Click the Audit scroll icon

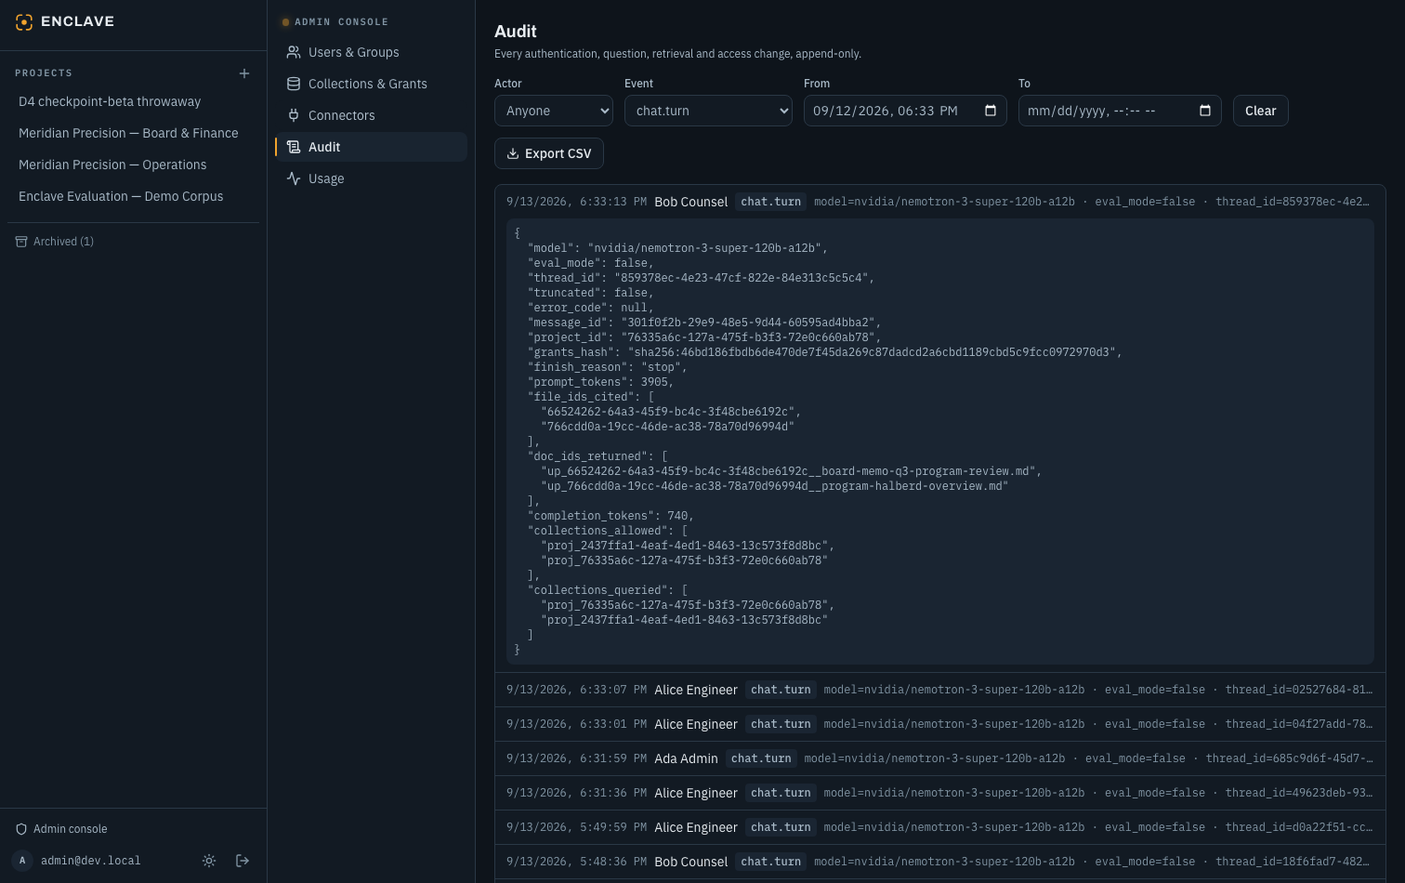coord(294,147)
